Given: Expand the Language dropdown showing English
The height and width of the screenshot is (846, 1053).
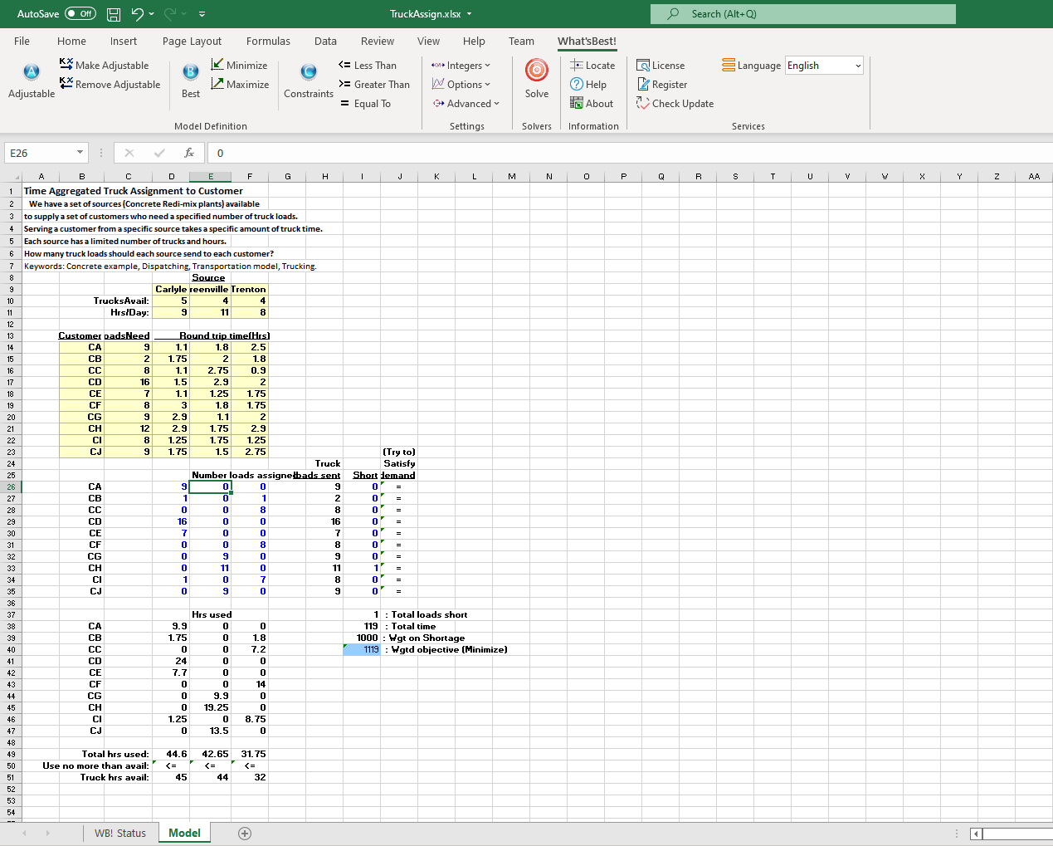Looking at the screenshot, I should tap(857, 66).
